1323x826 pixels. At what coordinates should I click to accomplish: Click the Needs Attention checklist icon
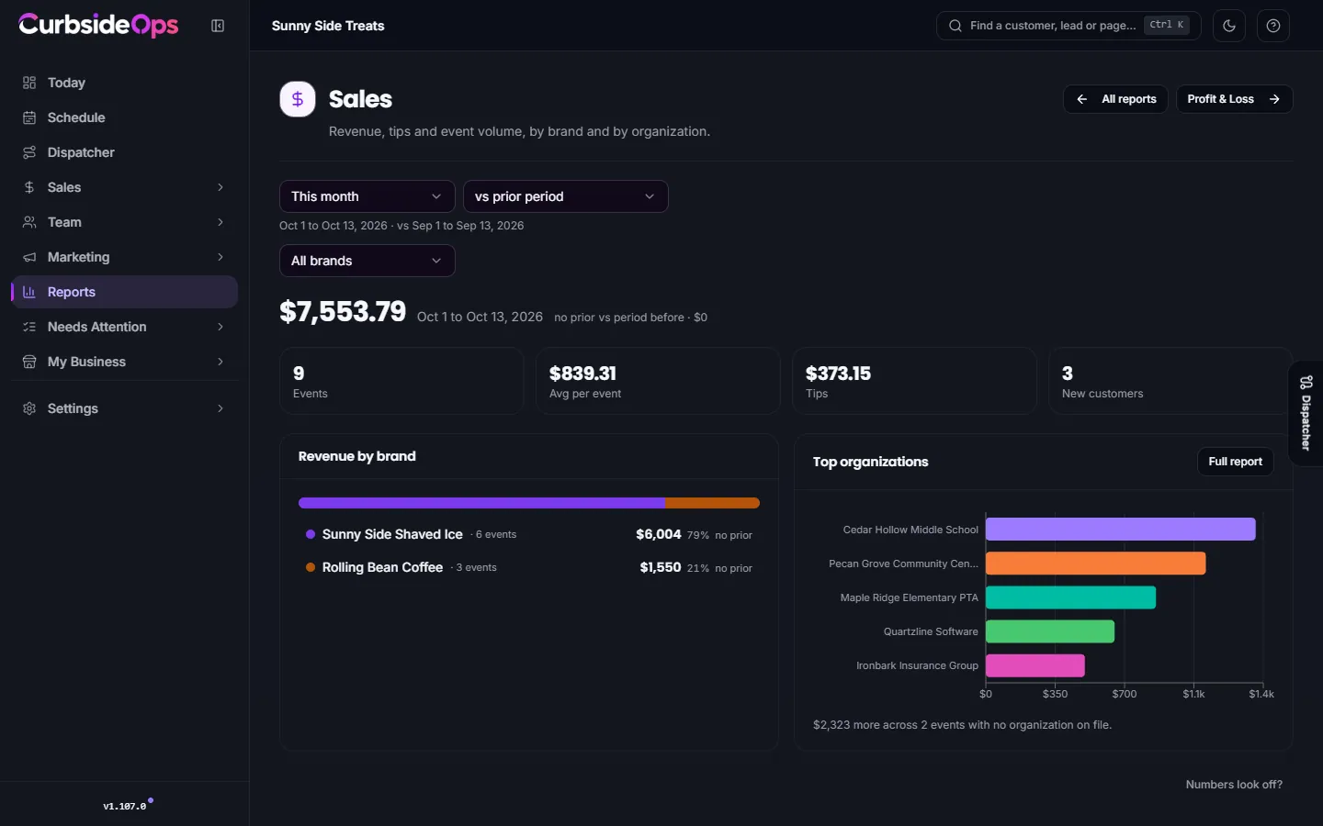coord(29,327)
